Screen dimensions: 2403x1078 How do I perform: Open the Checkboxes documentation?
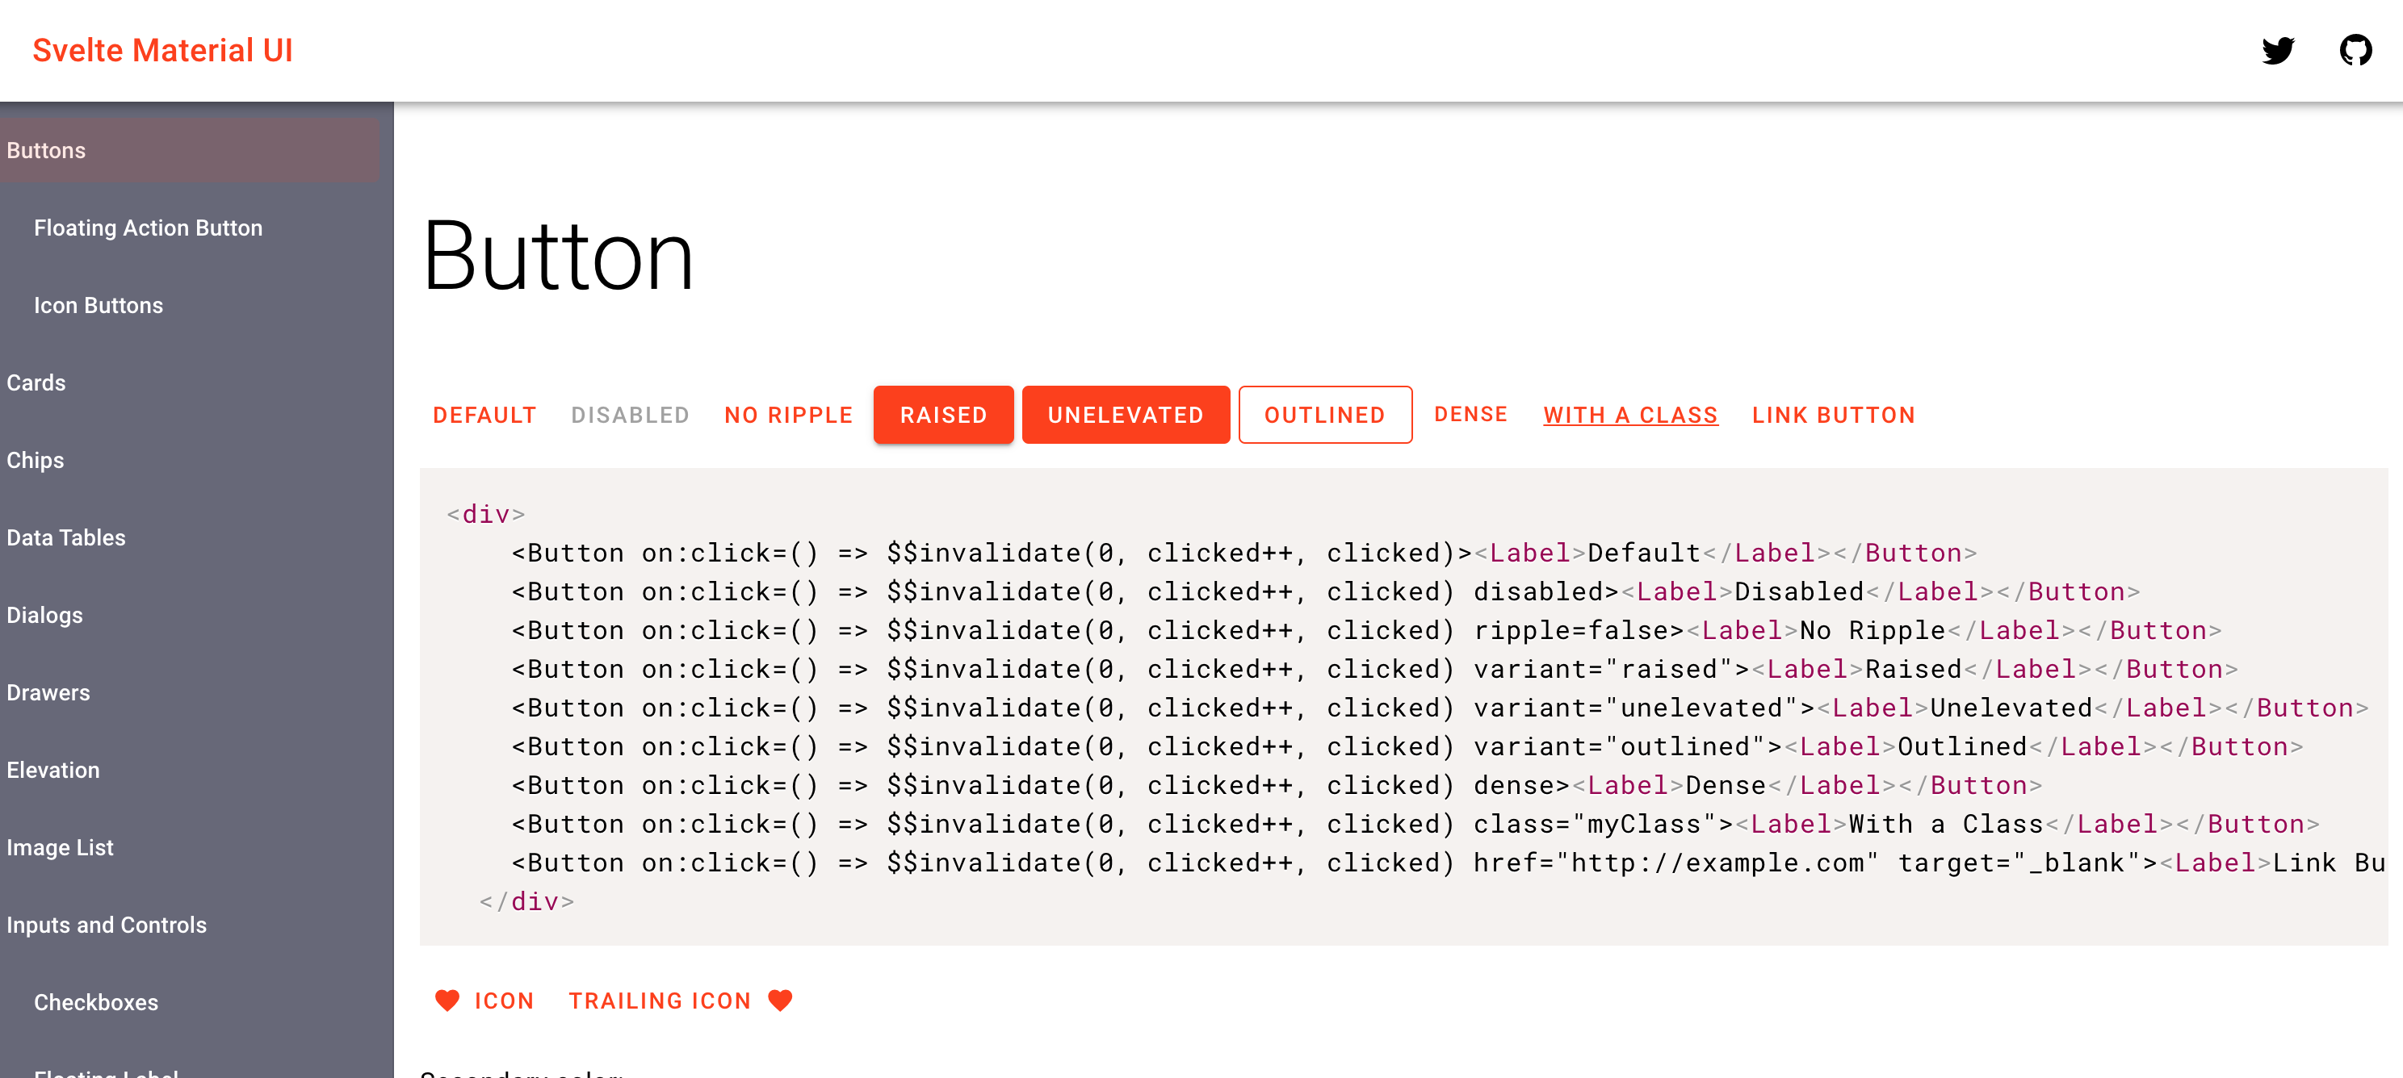95,1001
